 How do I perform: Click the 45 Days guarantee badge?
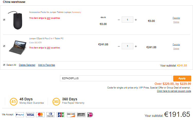pos(13,102)
